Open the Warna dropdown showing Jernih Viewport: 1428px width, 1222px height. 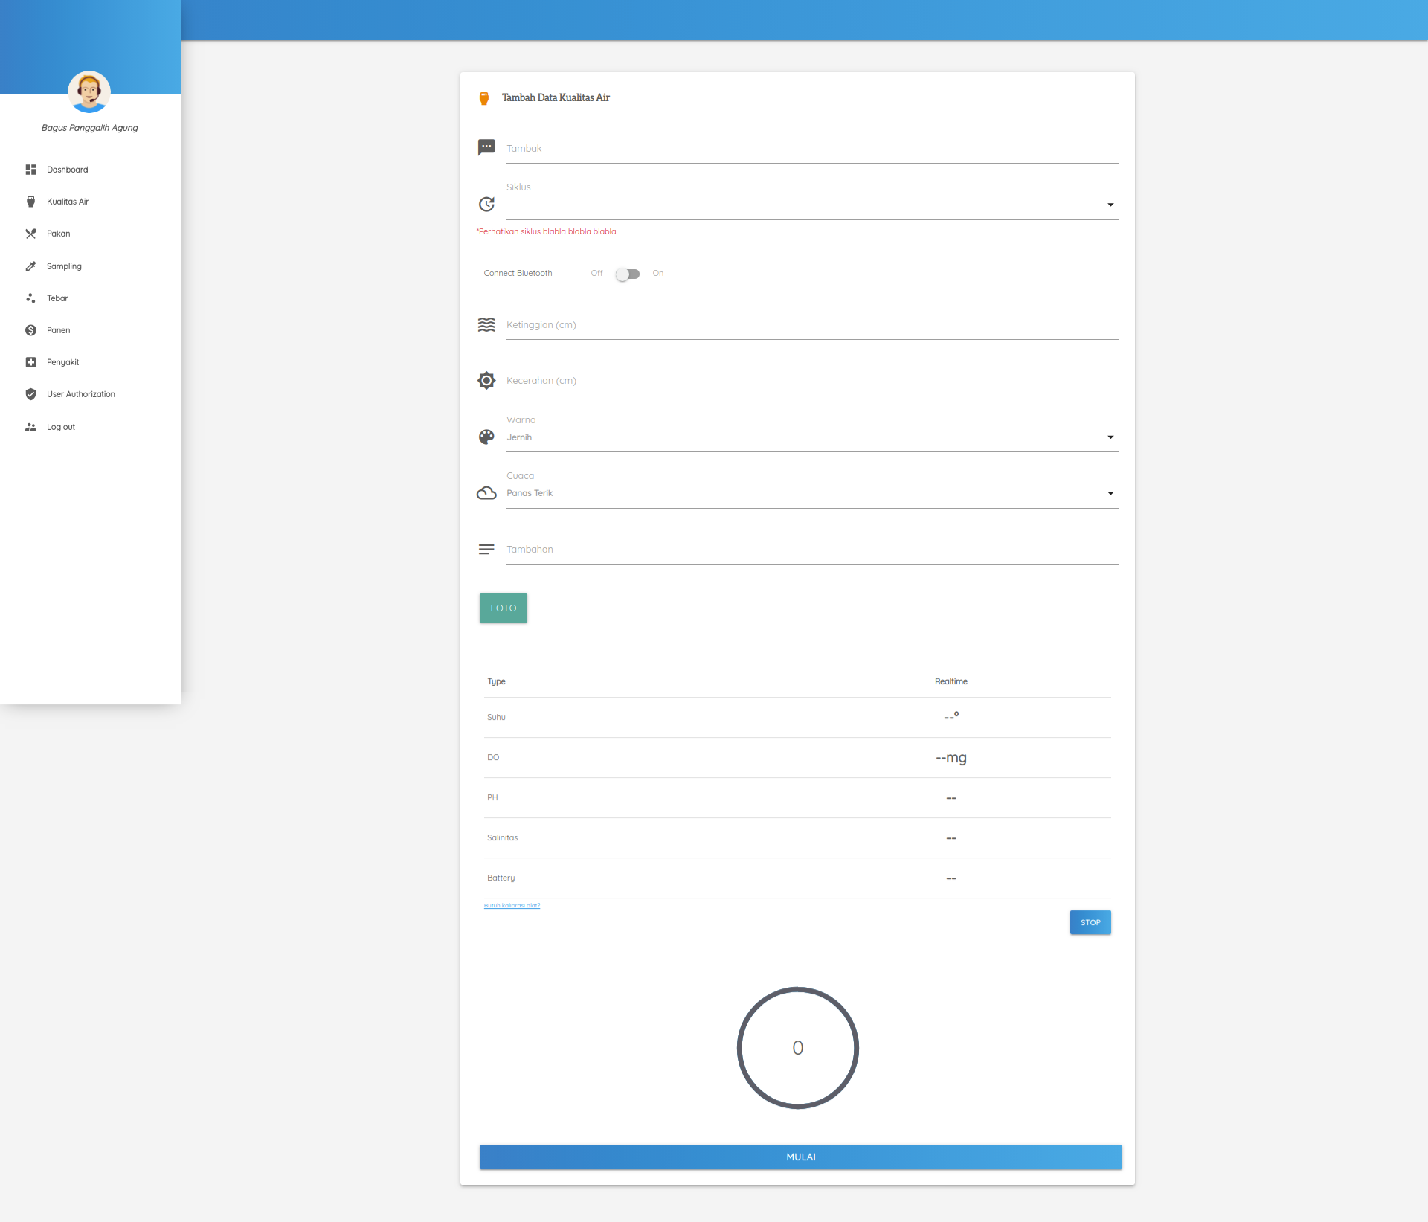coord(811,437)
